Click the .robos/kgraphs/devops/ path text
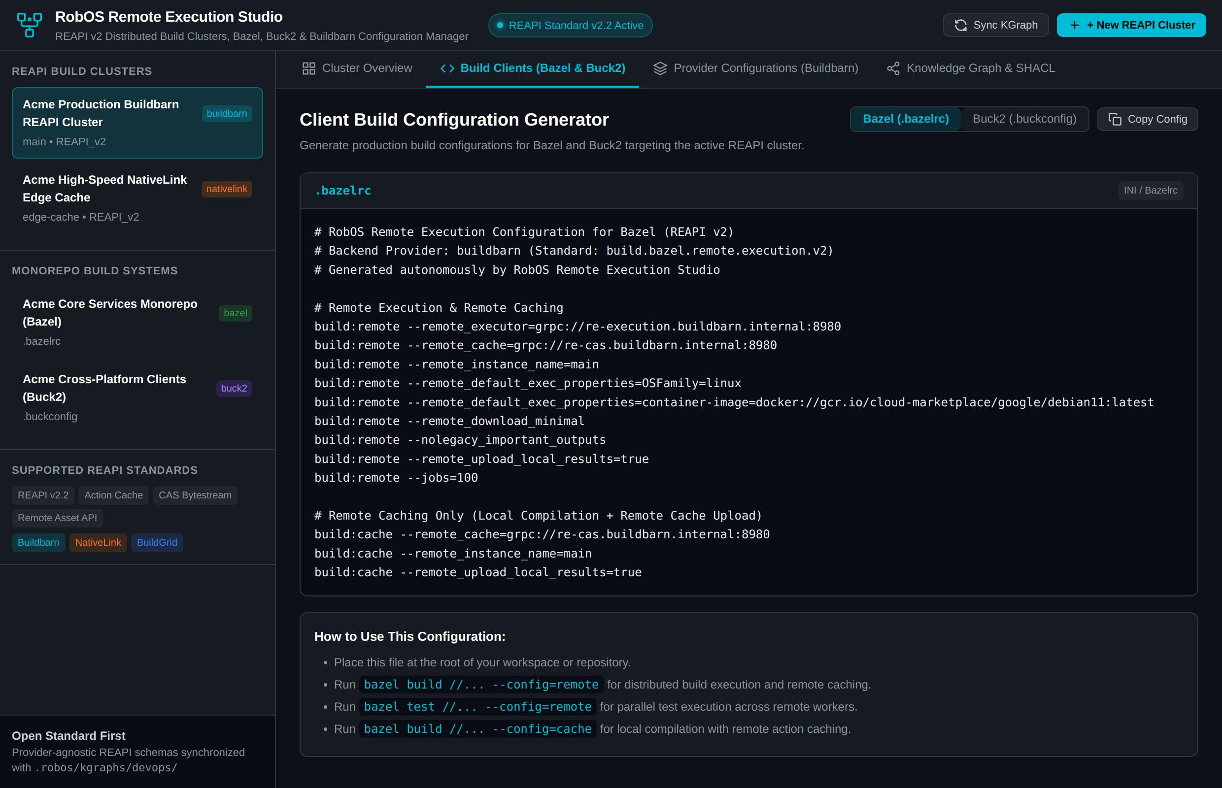This screenshot has height=788, width=1222. [x=106, y=767]
